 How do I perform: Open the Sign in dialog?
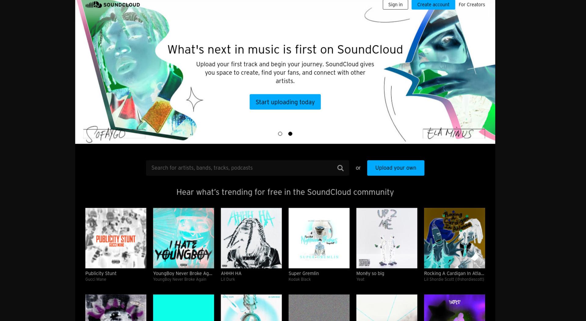click(395, 5)
